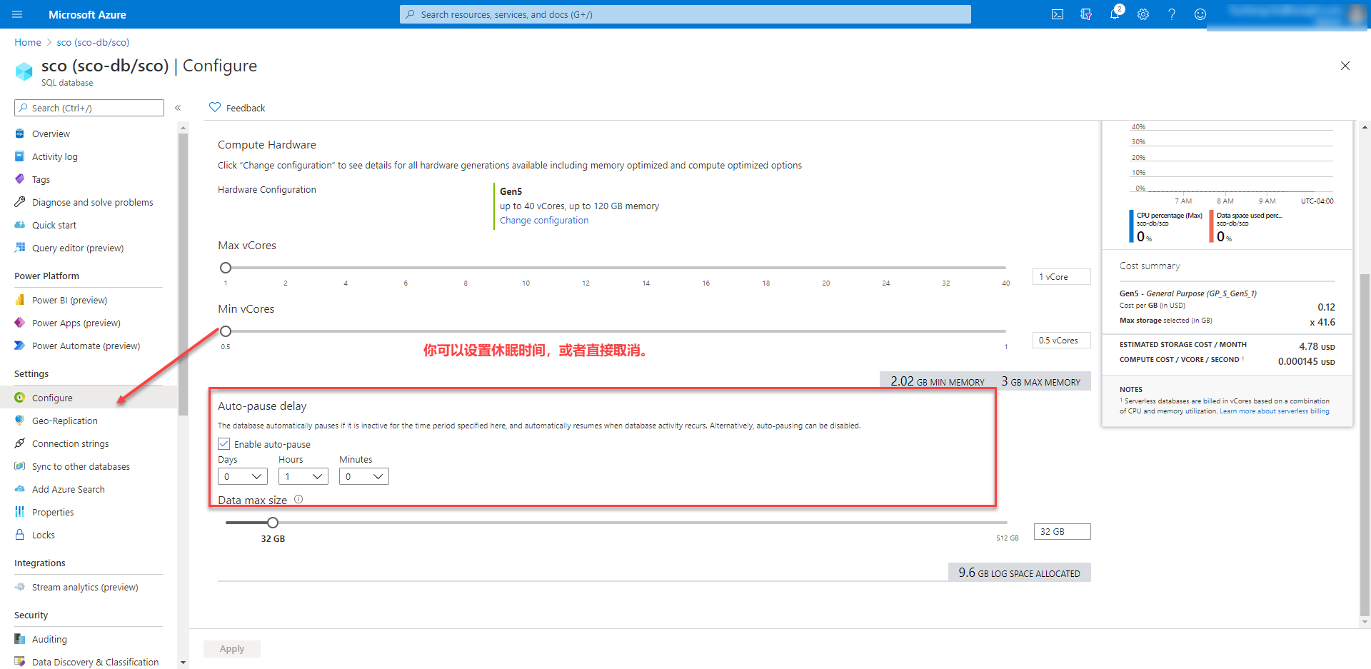
Task: Click the Min vCores slider handle
Action: [226, 331]
